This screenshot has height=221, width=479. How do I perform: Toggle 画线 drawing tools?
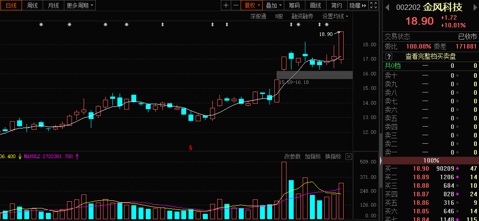pos(316,5)
